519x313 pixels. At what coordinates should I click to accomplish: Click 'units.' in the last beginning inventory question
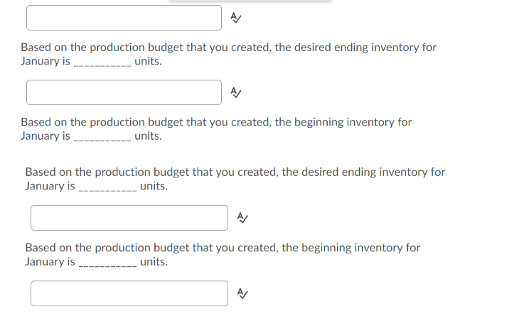pos(154,261)
